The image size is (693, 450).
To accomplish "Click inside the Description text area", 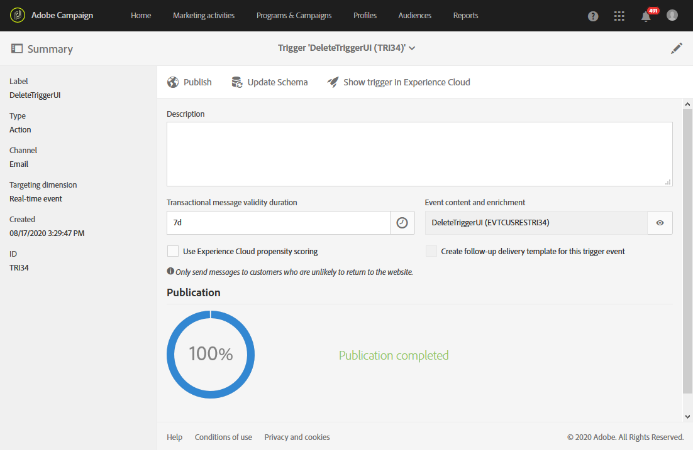I will 419,154.
